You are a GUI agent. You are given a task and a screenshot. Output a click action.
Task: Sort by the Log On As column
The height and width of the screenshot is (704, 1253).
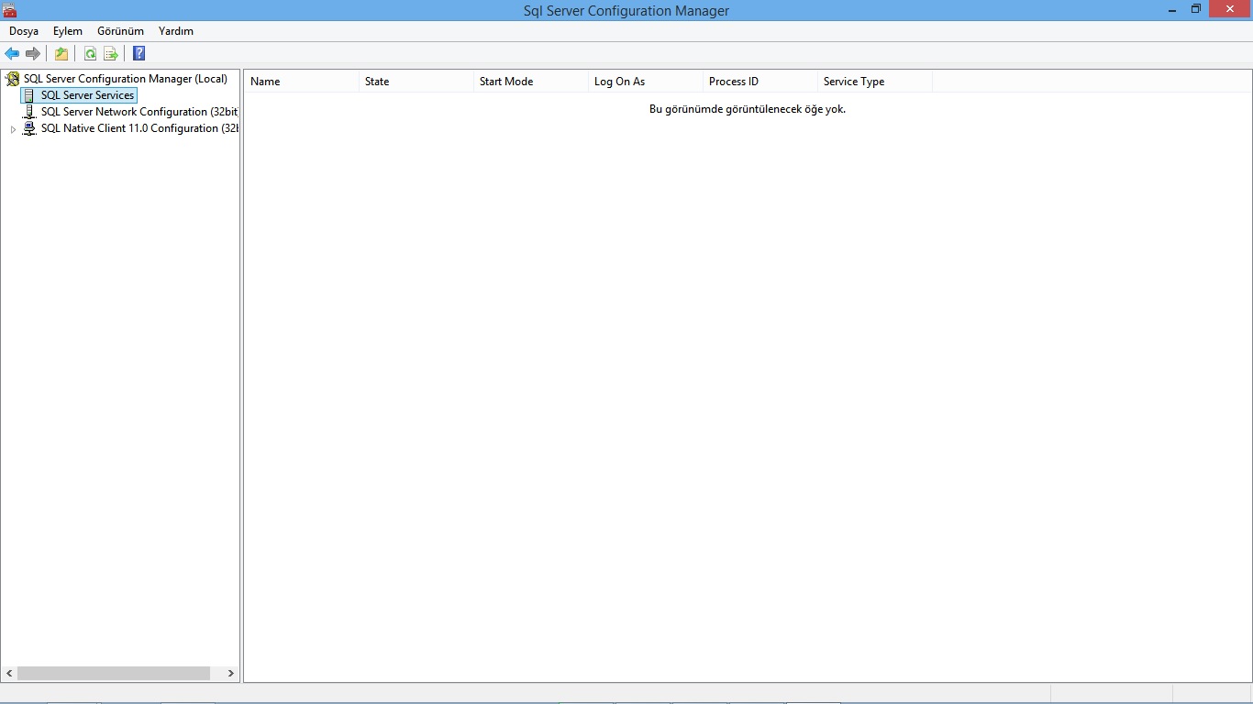646,82
